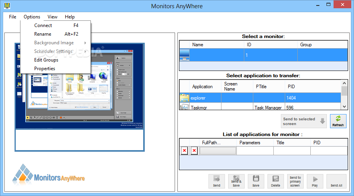Maximize the Monitors AnyWhere window
The height and width of the screenshot is (196, 354).
pyautogui.click(x=328, y=4)
